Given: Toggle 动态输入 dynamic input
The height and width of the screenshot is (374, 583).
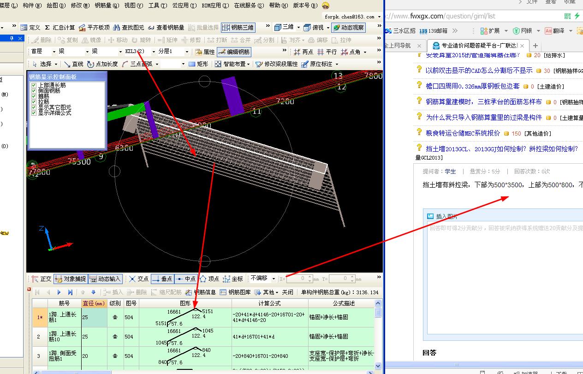Looking at the screenshot, I should click(105, 279).
